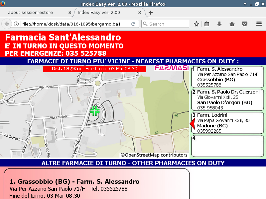Click the OpenStreetMap contributors attribution
Viewport: 266px width, 199px height.
tap(154, 155)
